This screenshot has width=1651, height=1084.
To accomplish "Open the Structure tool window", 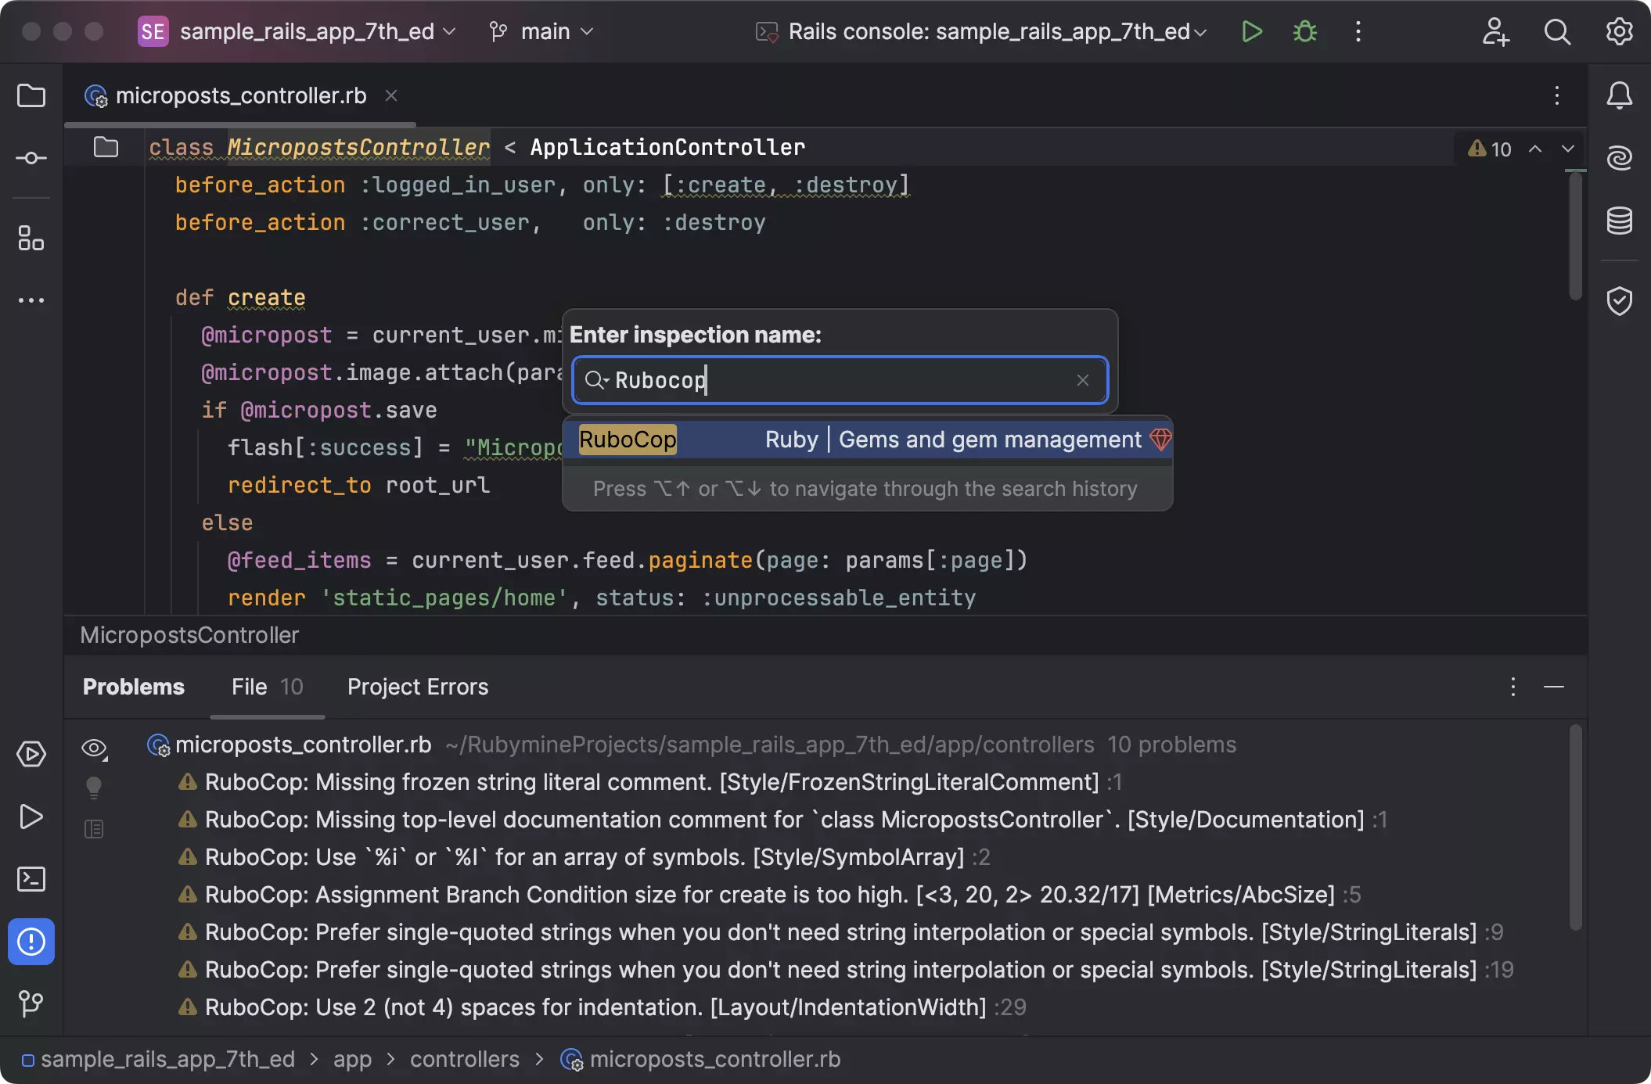I will (x=31, y=238).
